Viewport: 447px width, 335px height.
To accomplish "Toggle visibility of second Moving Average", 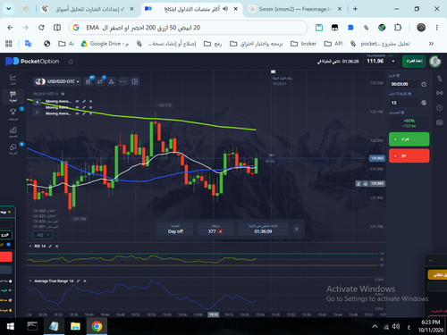I will click(77, 107).
